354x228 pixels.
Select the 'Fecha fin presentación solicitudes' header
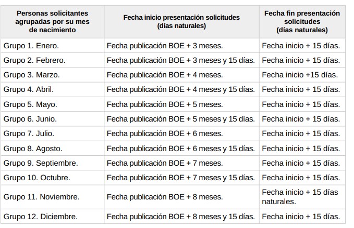pyautogui.click(x=302, y=21)
